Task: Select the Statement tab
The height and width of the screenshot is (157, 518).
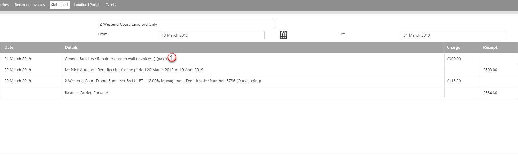Action: point(60,5)
